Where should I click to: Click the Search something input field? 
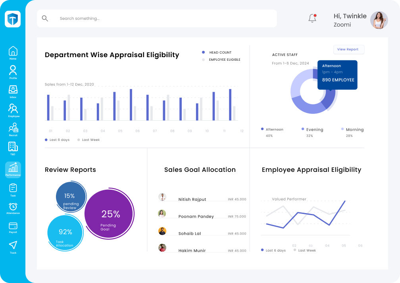[157, 18]
